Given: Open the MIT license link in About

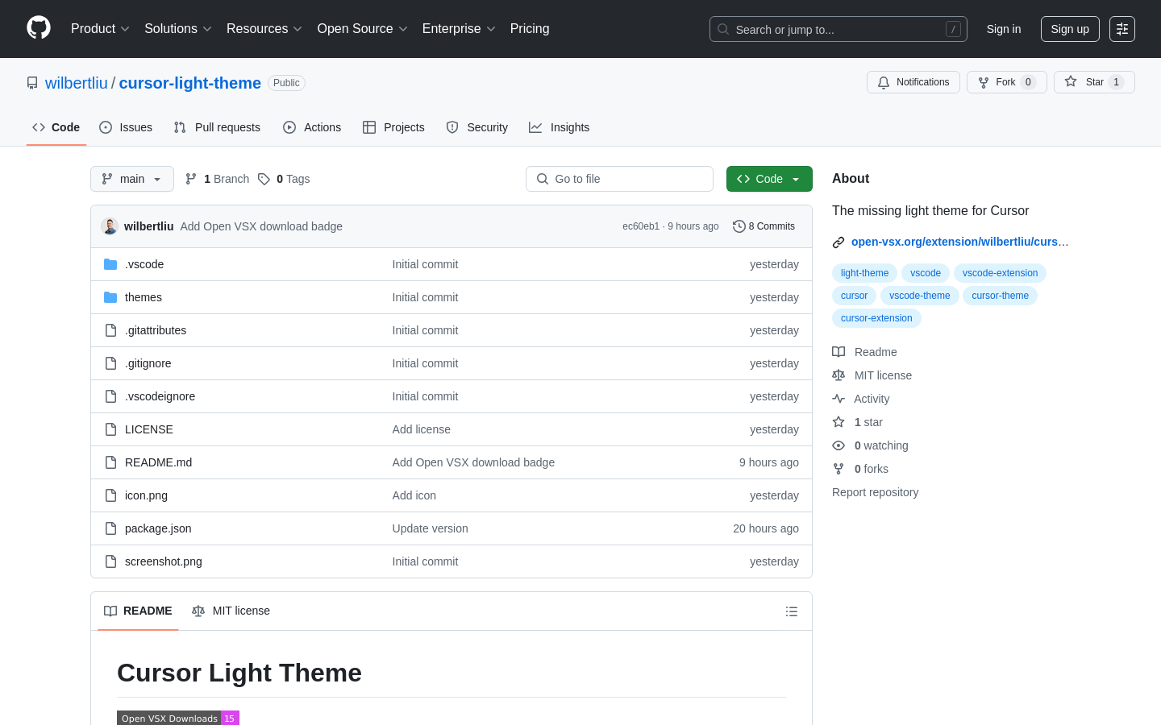Looking at the screenshot, I should point(872,375).
